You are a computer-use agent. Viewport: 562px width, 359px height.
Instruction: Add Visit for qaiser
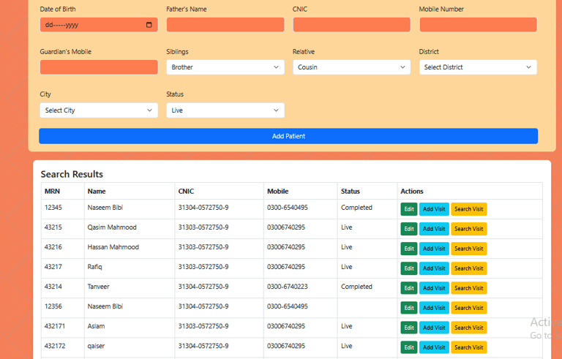[x=434, y=347]
